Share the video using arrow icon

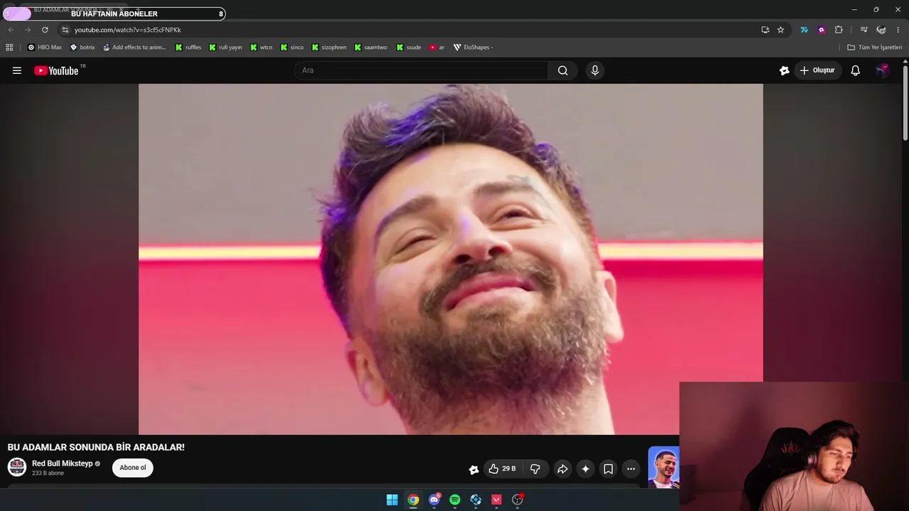562,469
